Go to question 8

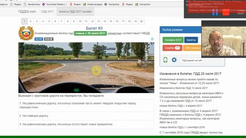click(68, 21)
